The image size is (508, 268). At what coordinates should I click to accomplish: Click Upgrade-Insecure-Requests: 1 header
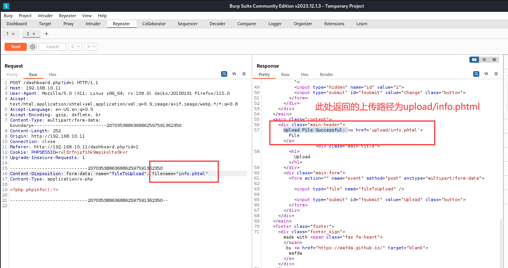point(47,158)
